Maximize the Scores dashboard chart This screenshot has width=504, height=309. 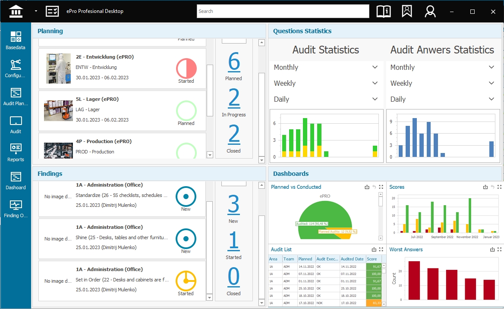(499, 187)
